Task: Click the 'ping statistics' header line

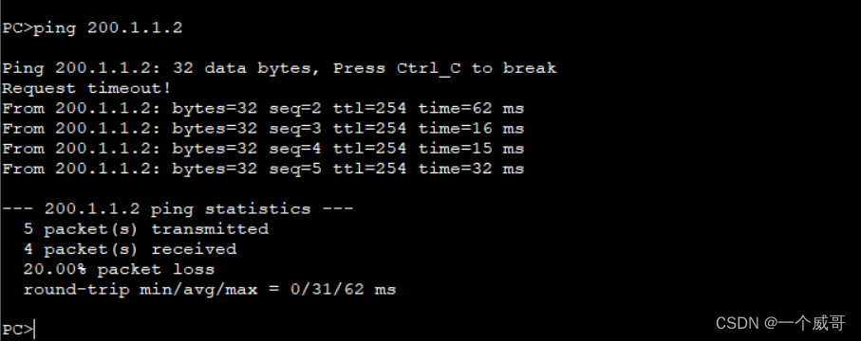Action: coord(178,209)
